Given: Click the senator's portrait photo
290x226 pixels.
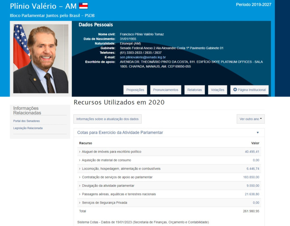Looking at the screenshot, I should point(41,59).
